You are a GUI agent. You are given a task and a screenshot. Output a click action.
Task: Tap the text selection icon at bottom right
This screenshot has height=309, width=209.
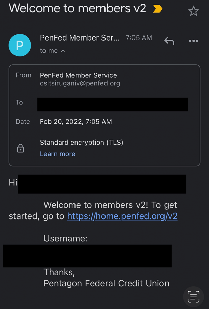pyautogui.click(x=193, y=296)
